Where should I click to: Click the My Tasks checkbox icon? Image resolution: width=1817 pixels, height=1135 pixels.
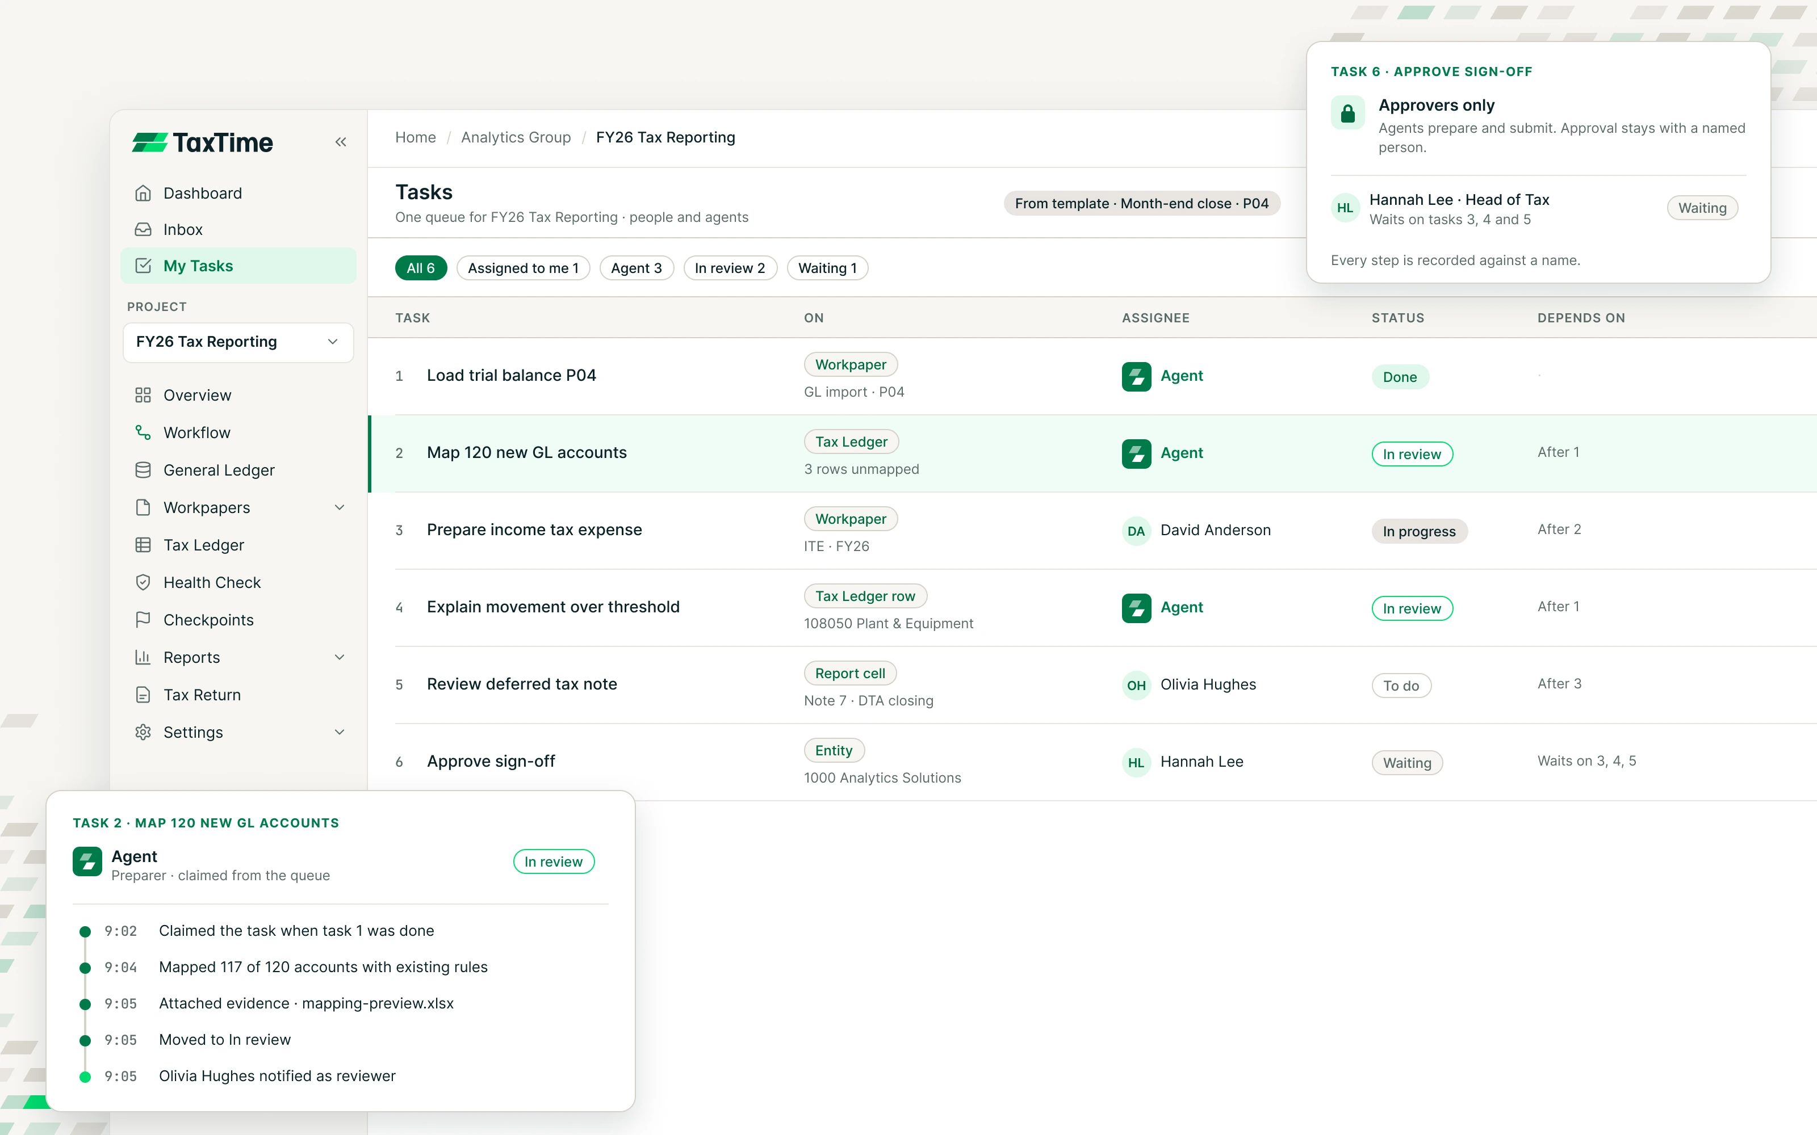pos(143,266)
